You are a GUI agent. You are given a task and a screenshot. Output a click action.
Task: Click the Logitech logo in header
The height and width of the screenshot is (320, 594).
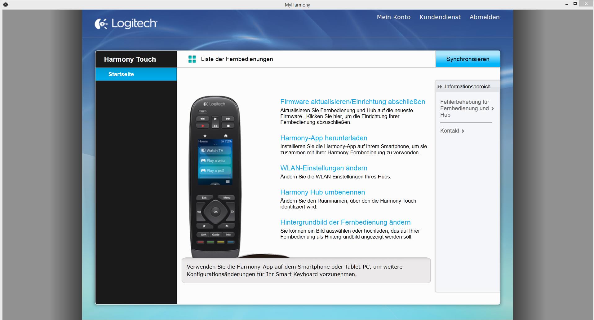(x=126, y=24)
